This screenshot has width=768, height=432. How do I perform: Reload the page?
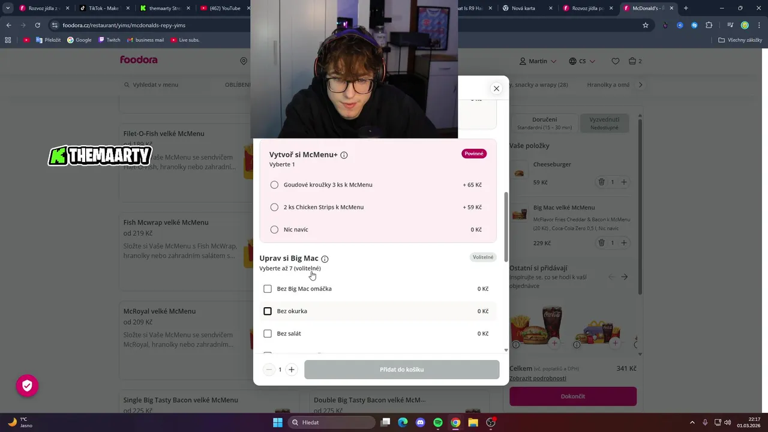coord(37,25)
